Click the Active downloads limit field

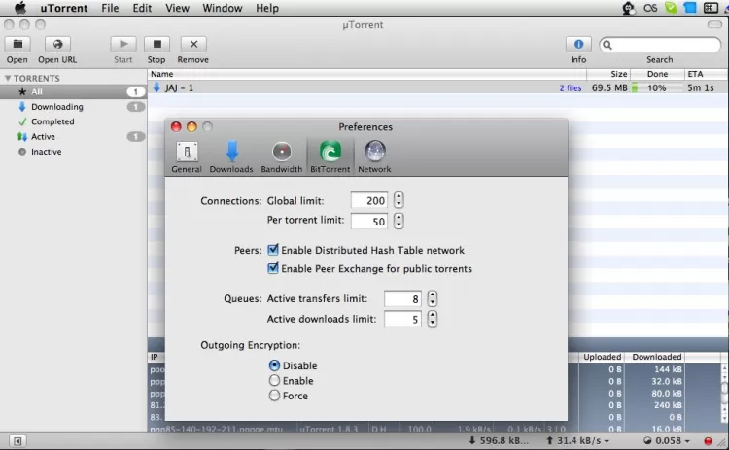tap(402, 319)
